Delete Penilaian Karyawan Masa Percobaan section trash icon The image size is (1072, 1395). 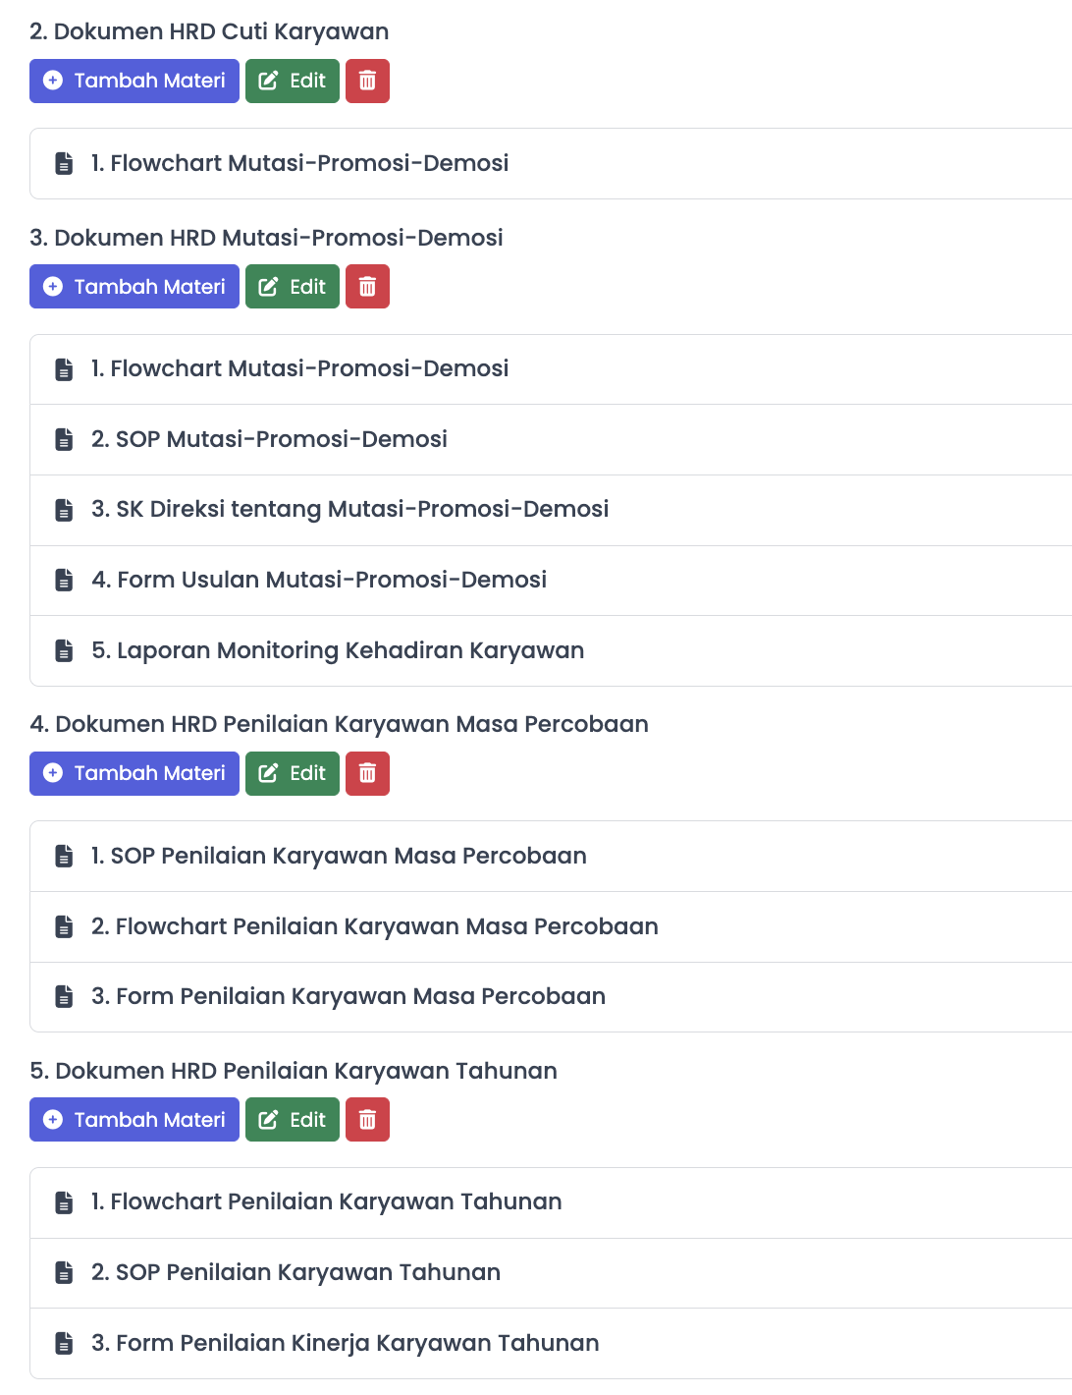click(367, 773)
